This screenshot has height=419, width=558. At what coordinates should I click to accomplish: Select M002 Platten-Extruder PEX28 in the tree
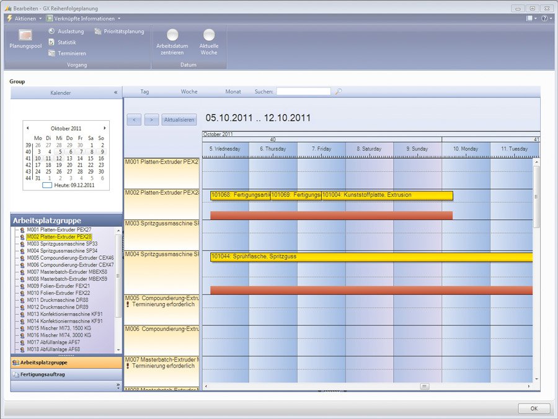tap(59, 237)
